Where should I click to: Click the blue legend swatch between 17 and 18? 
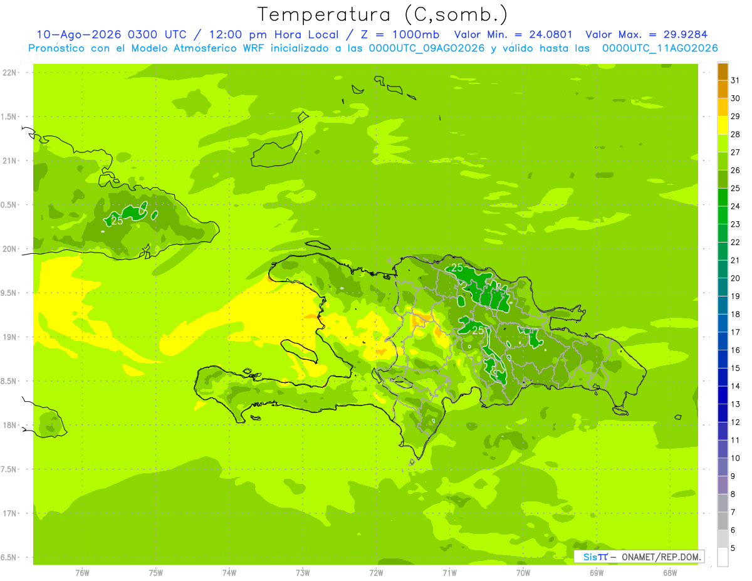click(723, 323)
